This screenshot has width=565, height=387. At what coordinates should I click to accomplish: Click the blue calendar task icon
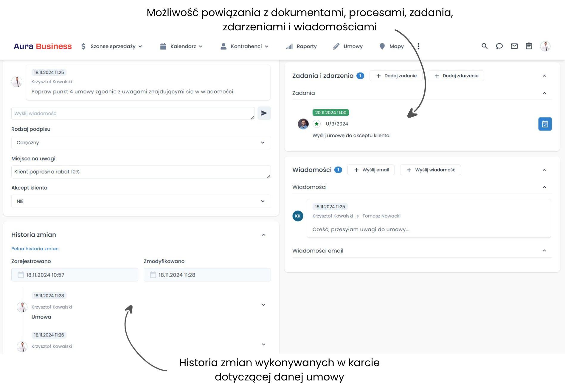(545, 124)
